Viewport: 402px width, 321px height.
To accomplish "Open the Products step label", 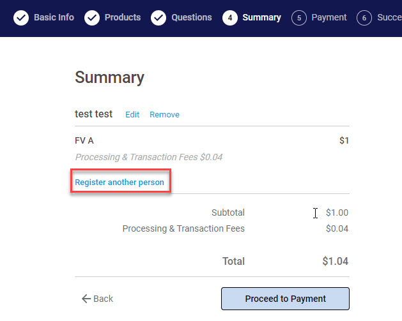I will (x=123, y=18).
